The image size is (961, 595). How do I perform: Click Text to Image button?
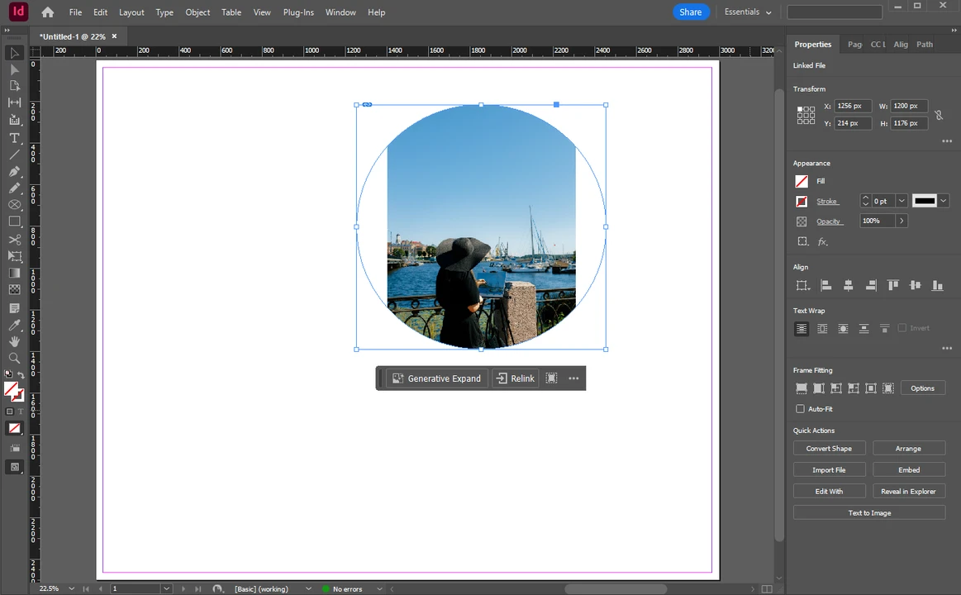click(x=869, y=513)
